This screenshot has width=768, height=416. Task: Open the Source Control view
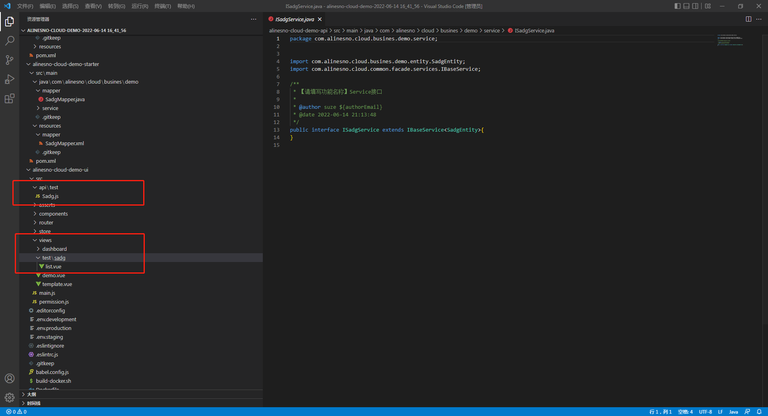[x=10, y=60]
